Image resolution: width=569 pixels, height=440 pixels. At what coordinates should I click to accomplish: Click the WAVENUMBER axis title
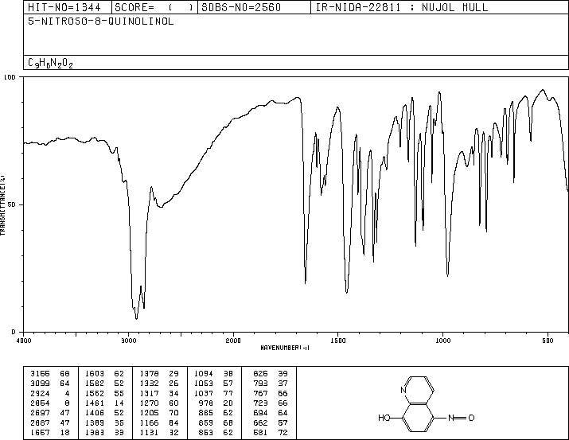(x=285, y=348)
